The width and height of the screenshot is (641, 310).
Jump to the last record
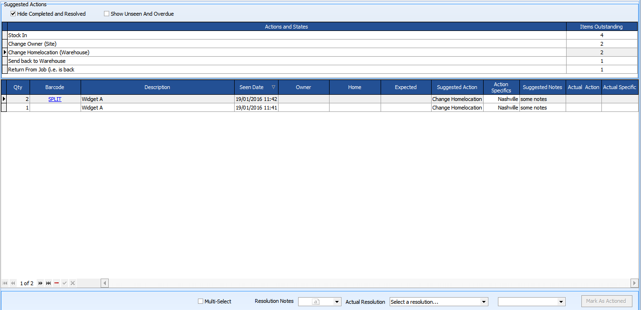pyautogui.click(x=48, y=283)
